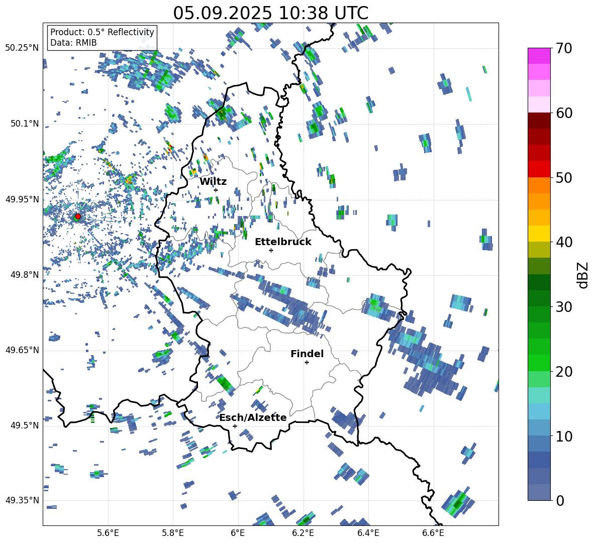Image resolution: width=595 pixels, height=543 pixels.
Task: Click the 5.8°E longitude label
Action: point(173,533)
